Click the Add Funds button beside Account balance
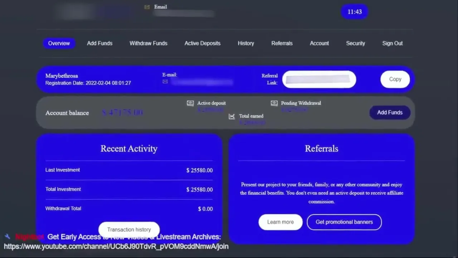 (x=390, y=113)
